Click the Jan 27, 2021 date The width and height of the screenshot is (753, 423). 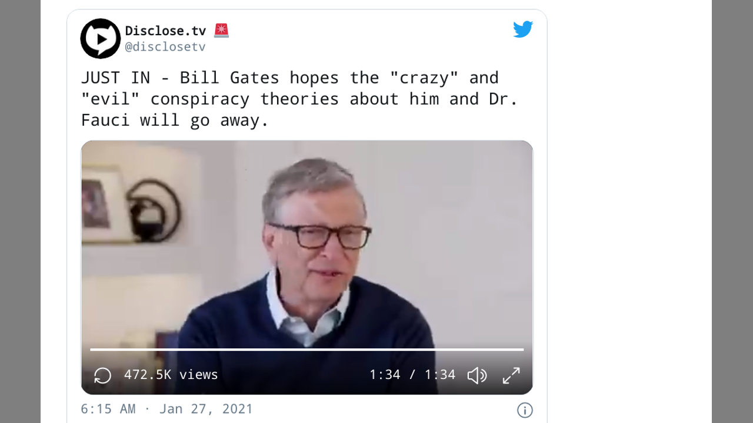(206, 409)
